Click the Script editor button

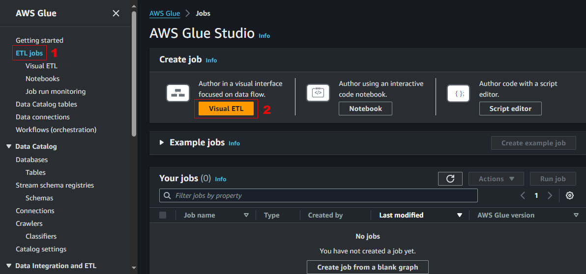point(510,109)
